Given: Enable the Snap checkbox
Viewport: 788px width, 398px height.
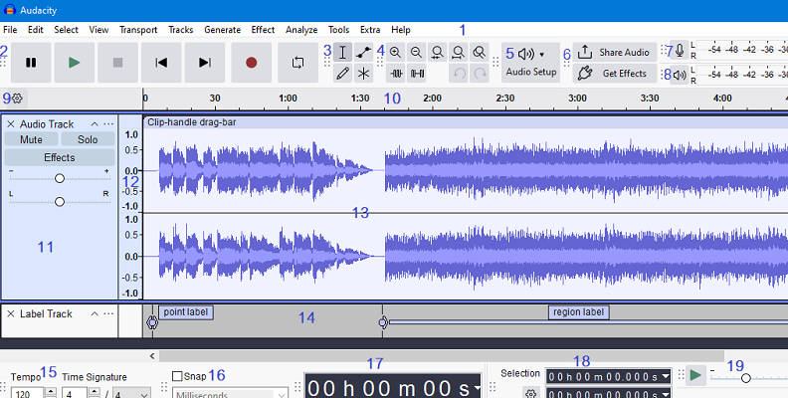Looking at the screenshot, I should (x=177, y=376).
